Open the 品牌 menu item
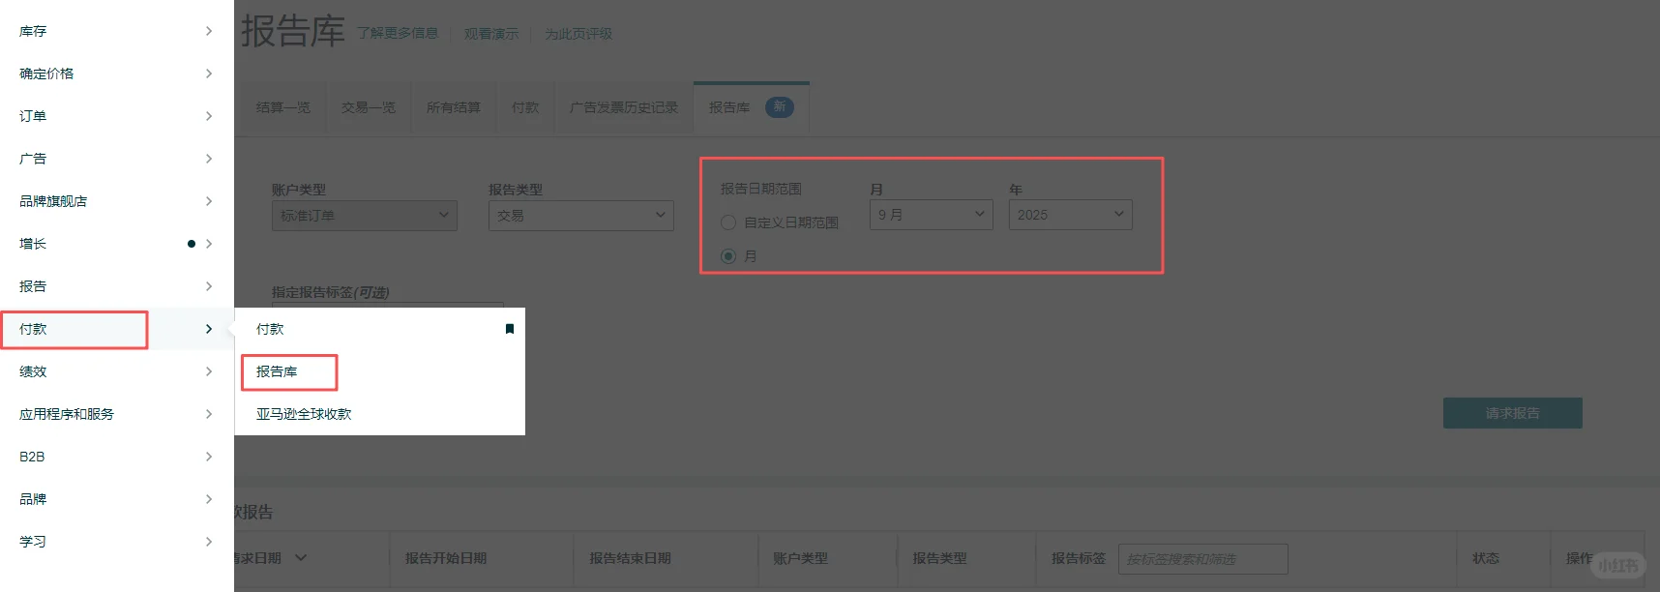Image resolution: width=1660 pixels, height=592 pixels. point(117,499)
